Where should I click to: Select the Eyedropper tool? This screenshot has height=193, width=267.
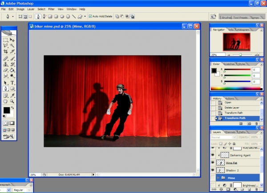[x=12, y=96]
